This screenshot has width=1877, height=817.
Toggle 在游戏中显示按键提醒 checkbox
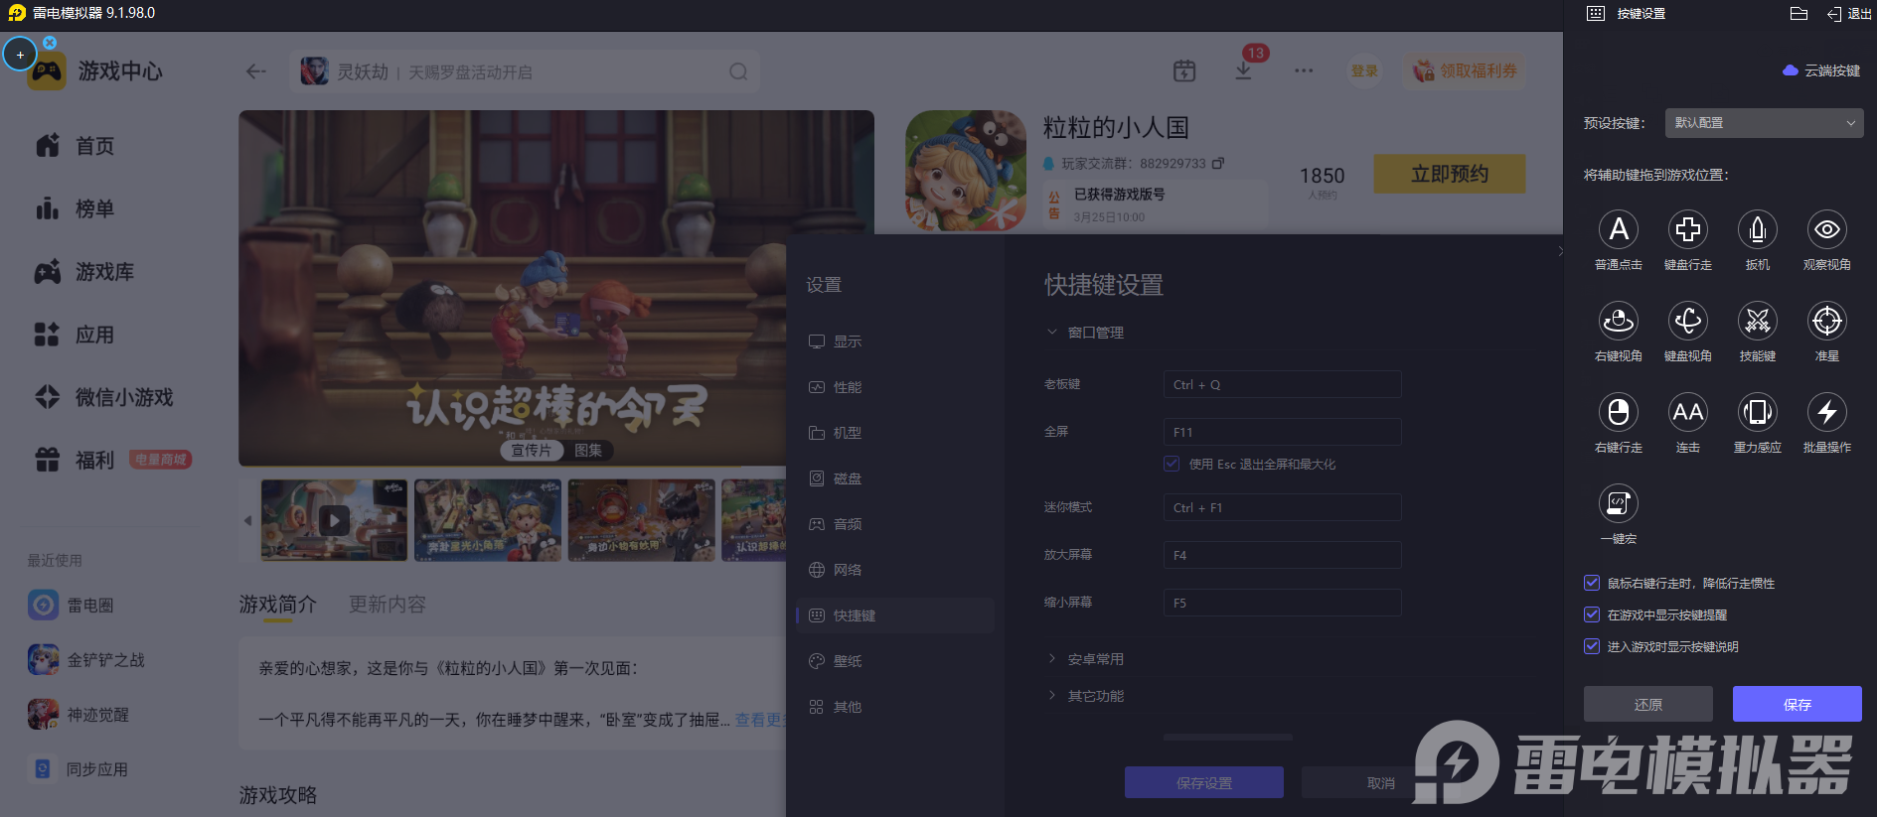[x=1592, y=614]
